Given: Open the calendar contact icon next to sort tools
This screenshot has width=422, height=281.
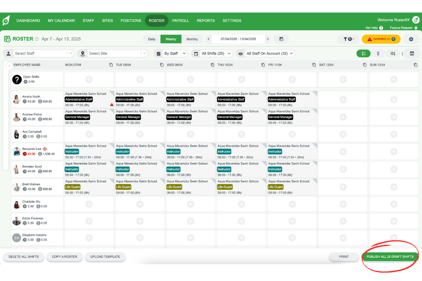Looking at the screenshot, I should (412, 53).
